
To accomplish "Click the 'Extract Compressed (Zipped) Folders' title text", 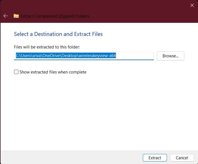I will coord(55,16).
